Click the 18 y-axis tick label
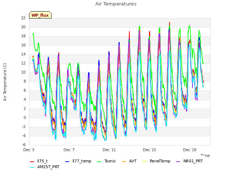This screenshot has width=232, height=174. tap(23, 36)
